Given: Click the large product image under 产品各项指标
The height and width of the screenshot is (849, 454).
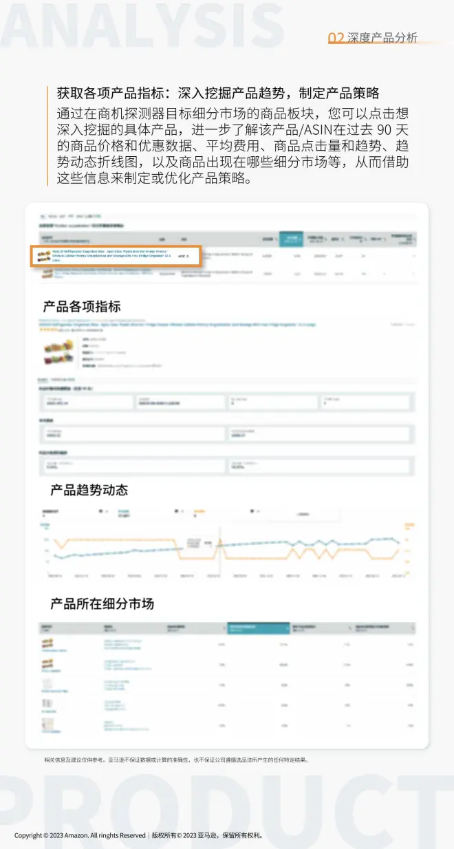Looking at the screenshot, I should pyautogui.click(x=57, y=352).
